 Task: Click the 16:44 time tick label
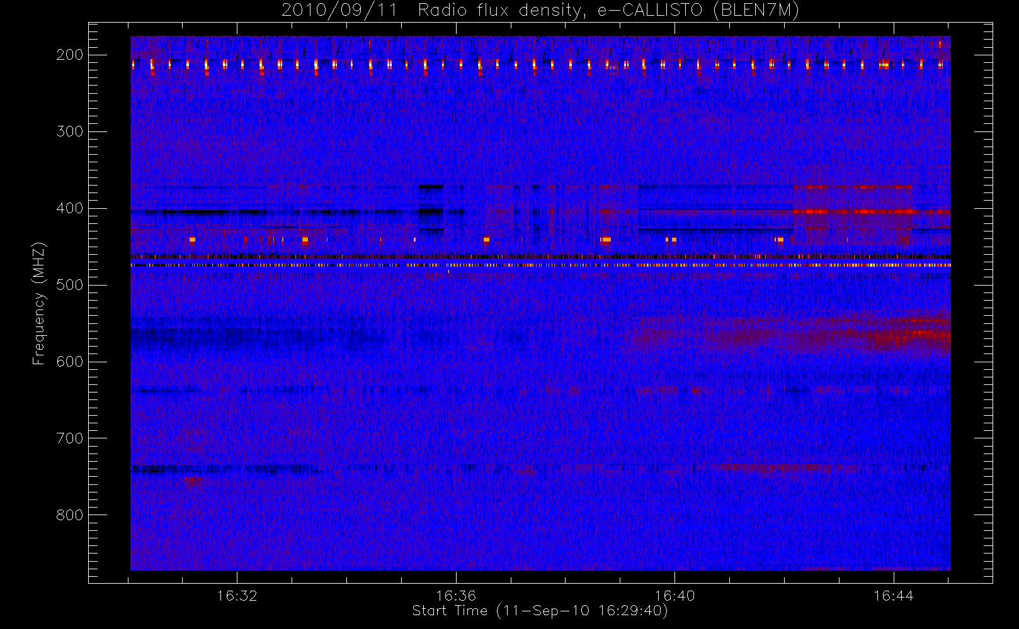(x=893, y=596)
